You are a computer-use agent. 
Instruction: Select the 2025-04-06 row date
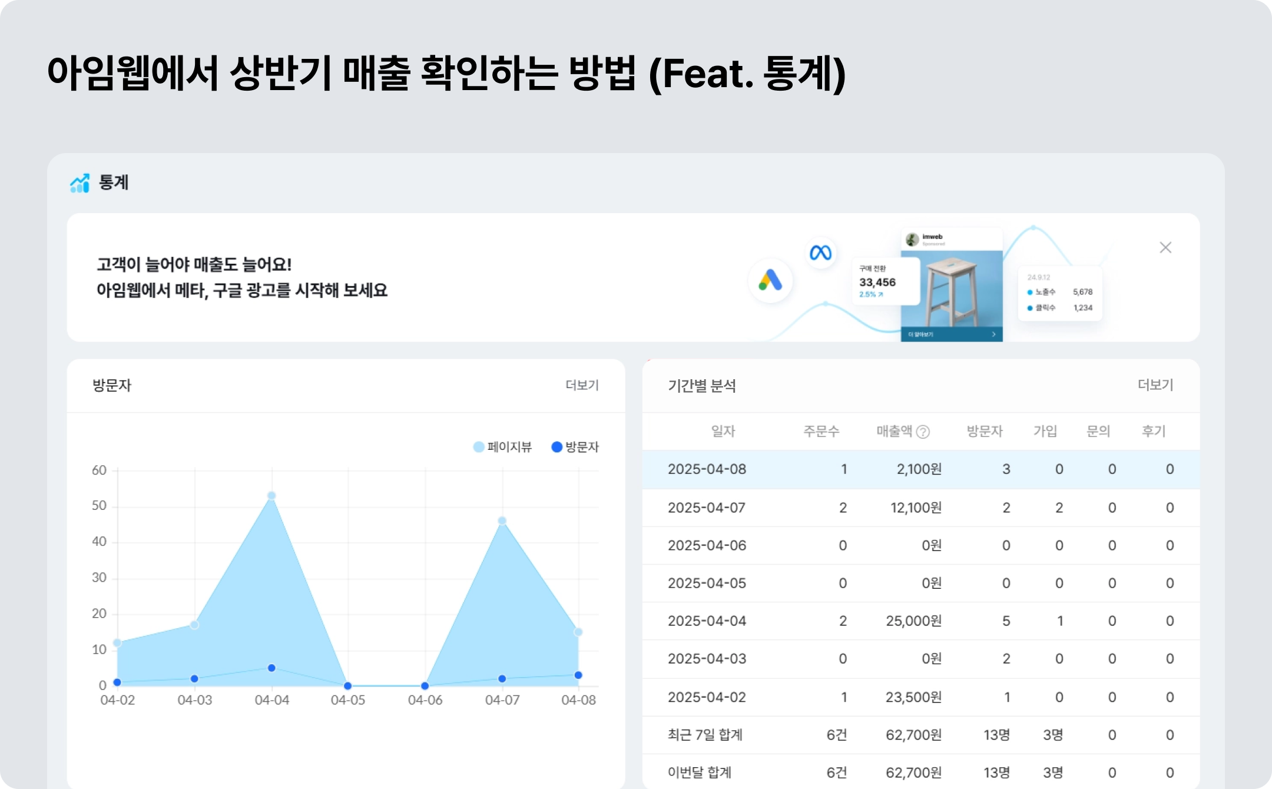(x=707, y=545)
